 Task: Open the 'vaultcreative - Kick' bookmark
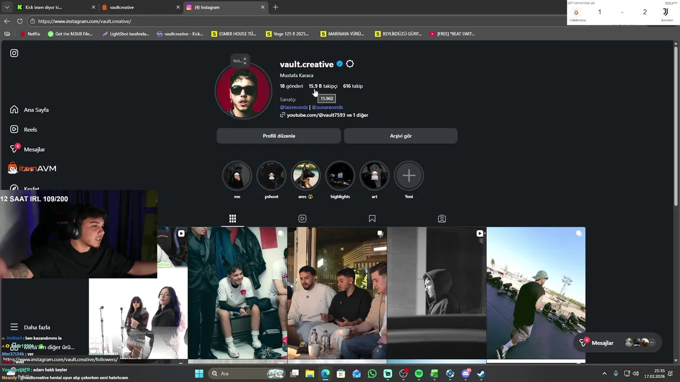(x=180, y=34)
